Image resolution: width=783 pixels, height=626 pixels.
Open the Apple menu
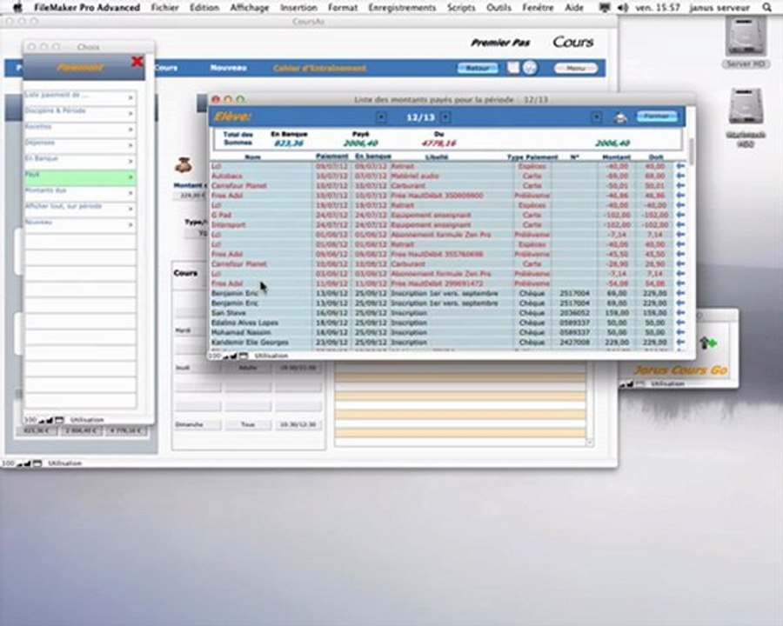click(17, 8)
